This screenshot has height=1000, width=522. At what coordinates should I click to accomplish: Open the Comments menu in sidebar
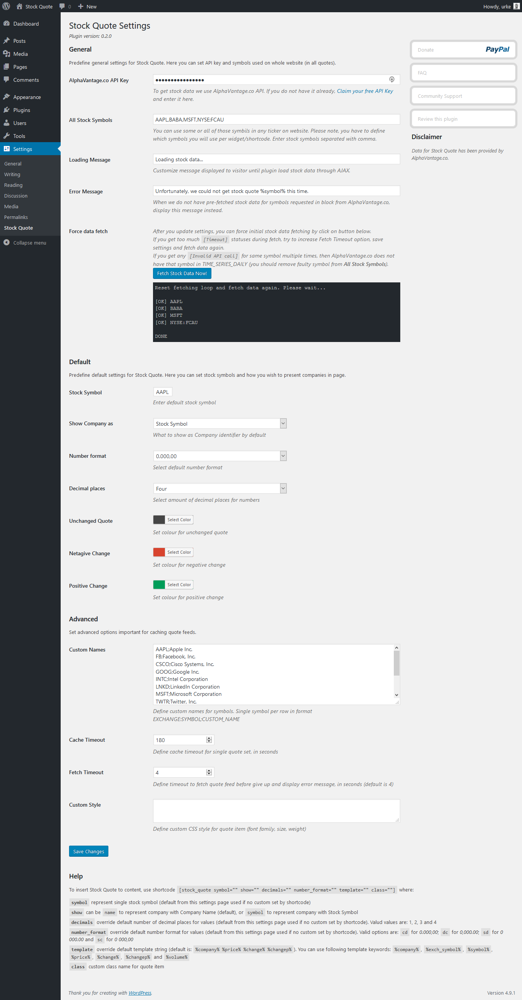click(30, 80)
